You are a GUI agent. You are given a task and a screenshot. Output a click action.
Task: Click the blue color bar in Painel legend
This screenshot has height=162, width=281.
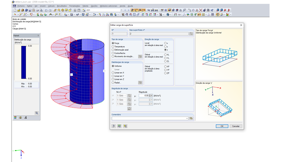click(x=24, y=62)
